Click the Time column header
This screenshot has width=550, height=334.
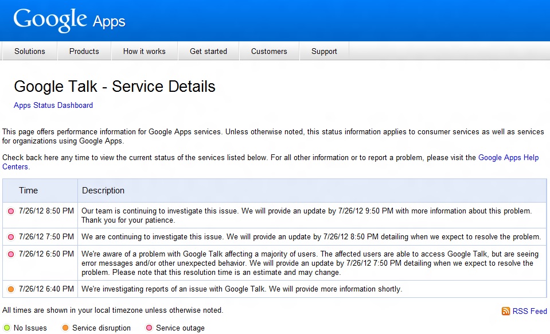pos(29,191)
